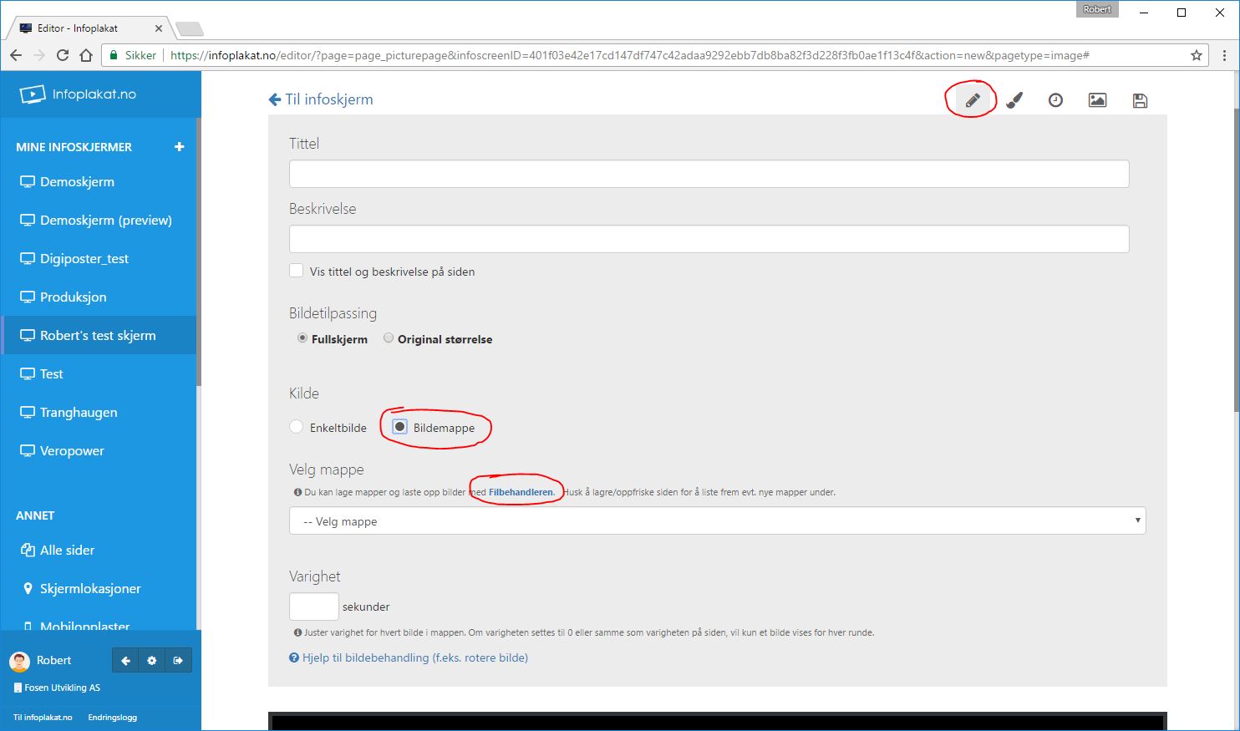Viewport: 1240px width, 731px height.
Task: Go back via Til infoskjerm link
Action: (x=321, y=99)
